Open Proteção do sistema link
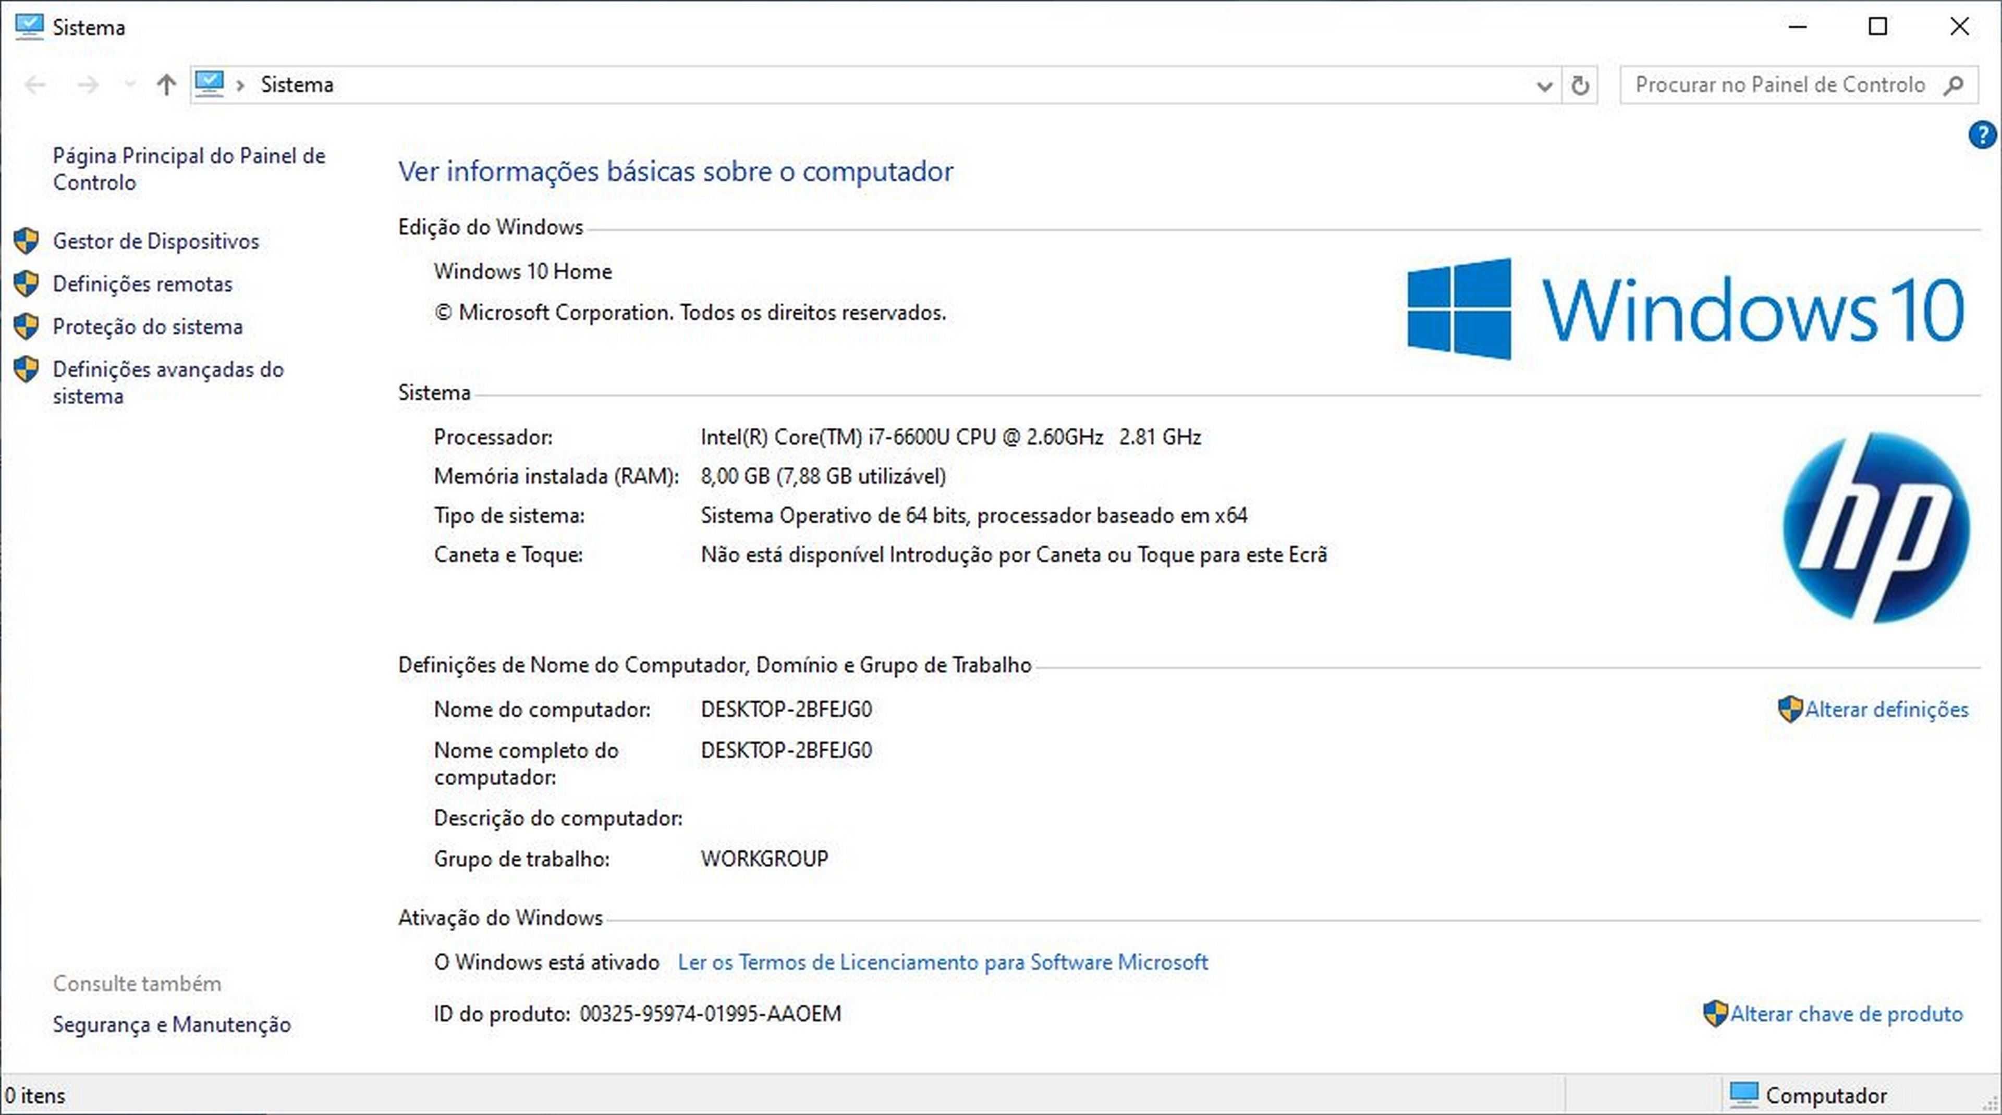Image resolution: width=2002 pixels, height=1115 pixels. [148, 326]
